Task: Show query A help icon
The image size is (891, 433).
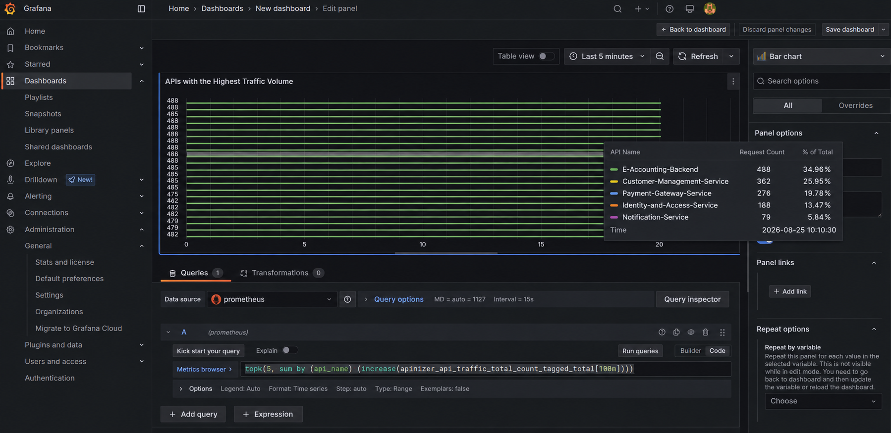Action: [x=662, y=333]
